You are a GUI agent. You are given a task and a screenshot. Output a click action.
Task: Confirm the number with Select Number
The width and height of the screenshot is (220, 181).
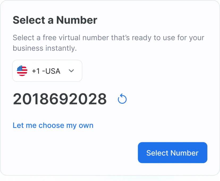[172, 153]
